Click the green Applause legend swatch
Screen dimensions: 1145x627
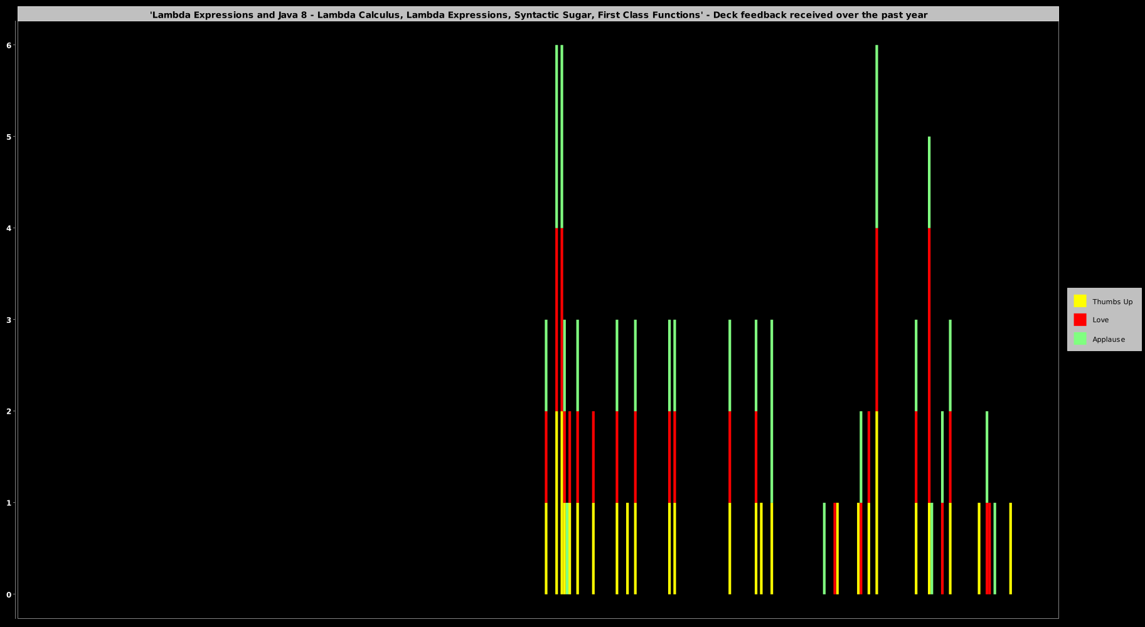click(1080, 339)
